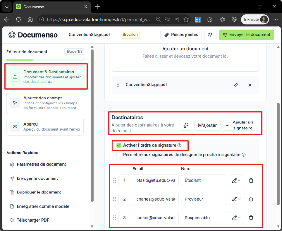Click the main page vertical scrollbar

[x=278, y=154]
